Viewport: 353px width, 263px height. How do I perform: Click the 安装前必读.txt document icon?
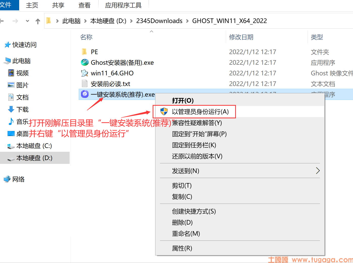tap(85, 83)
